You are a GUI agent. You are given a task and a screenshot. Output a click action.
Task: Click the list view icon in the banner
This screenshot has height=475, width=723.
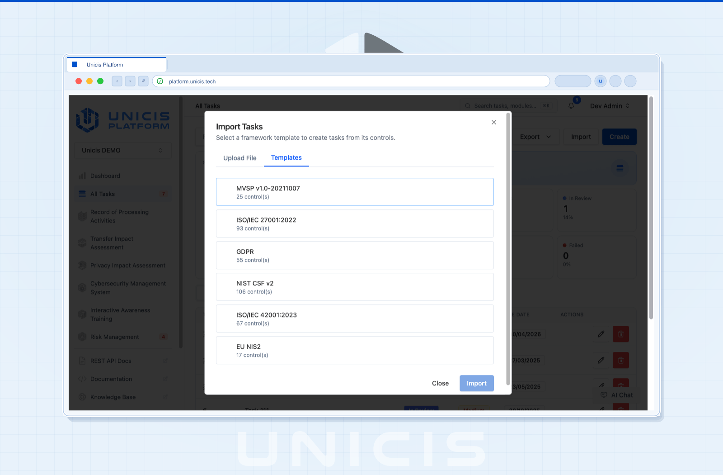coord(620,168)
